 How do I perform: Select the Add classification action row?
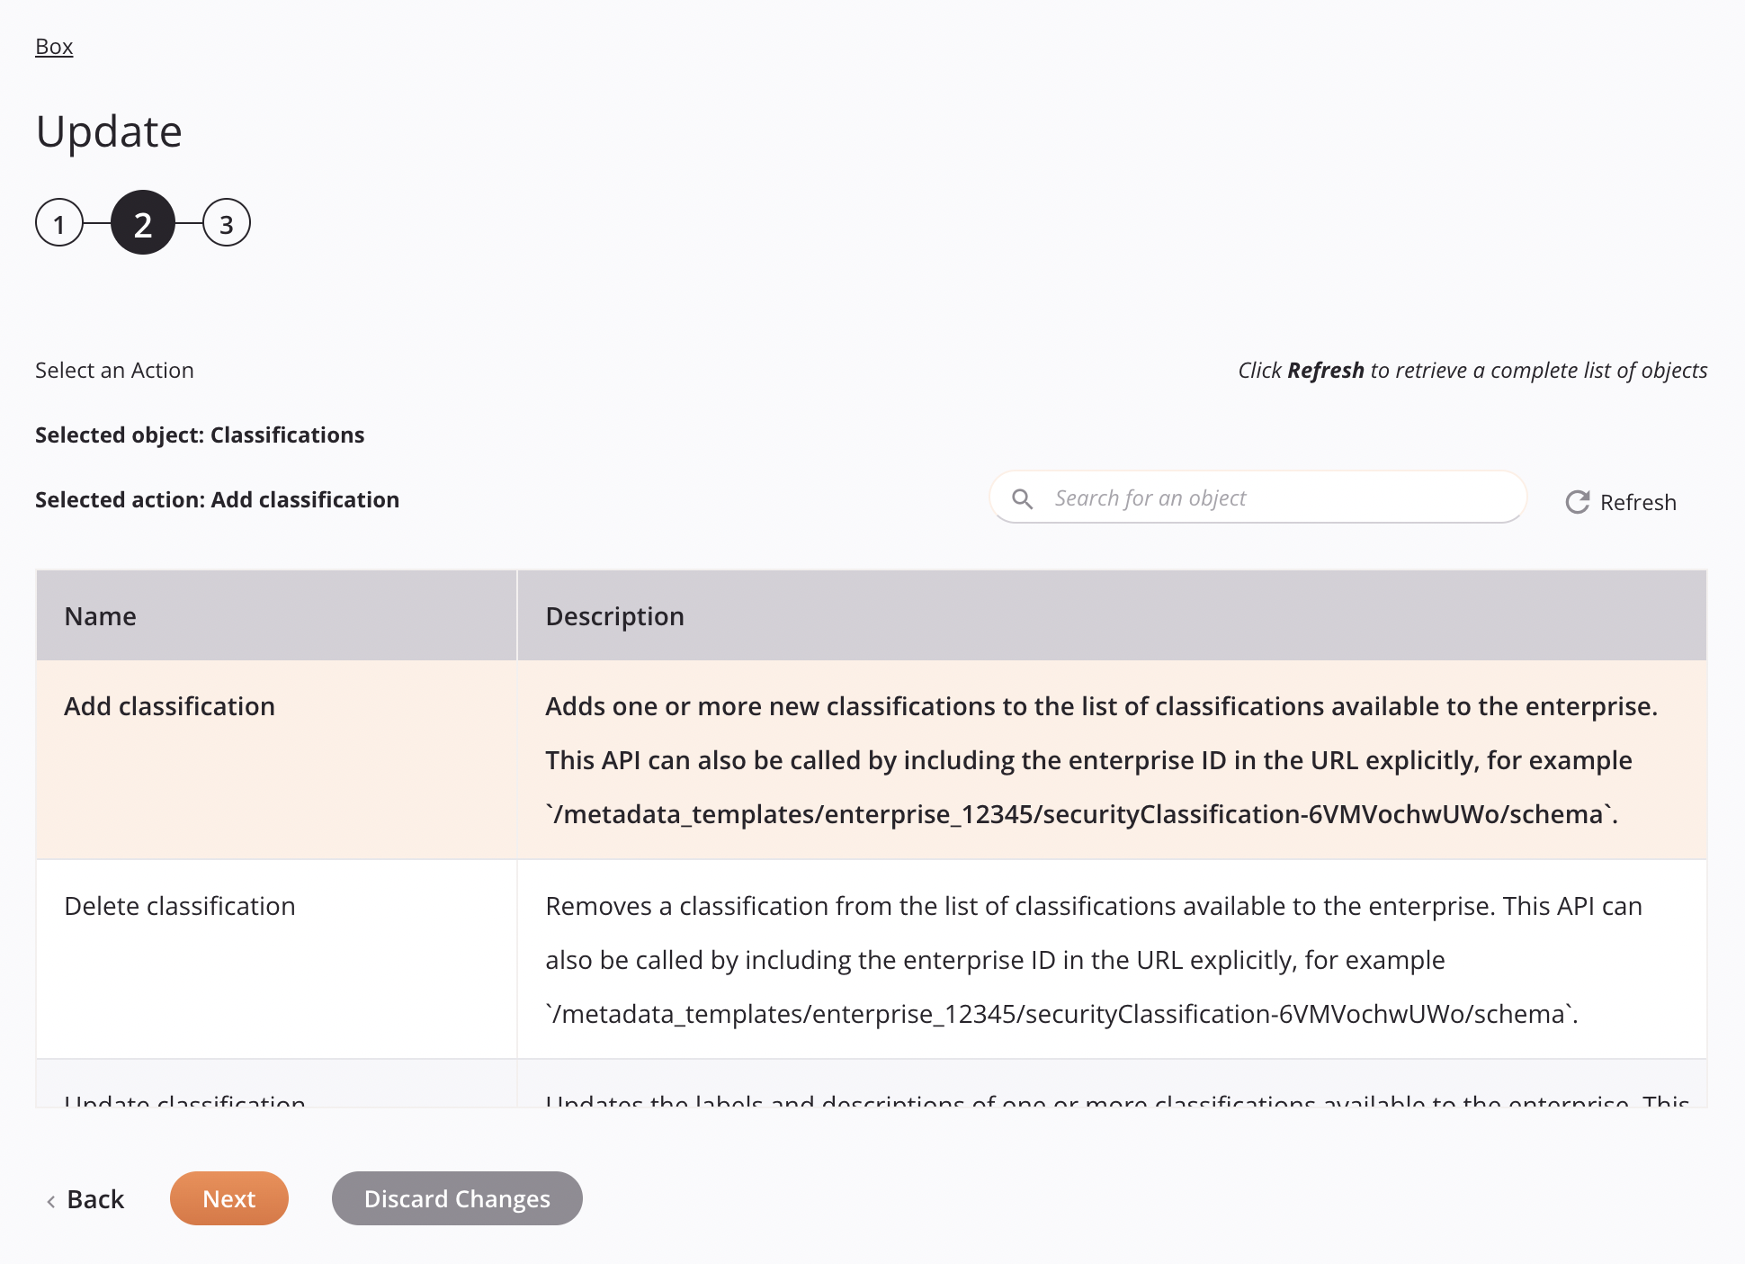point(871,758)
